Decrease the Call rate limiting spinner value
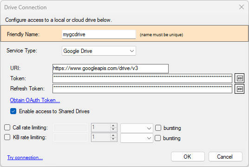The width and height of the screenshot is (249, 167). pos(113,129)
